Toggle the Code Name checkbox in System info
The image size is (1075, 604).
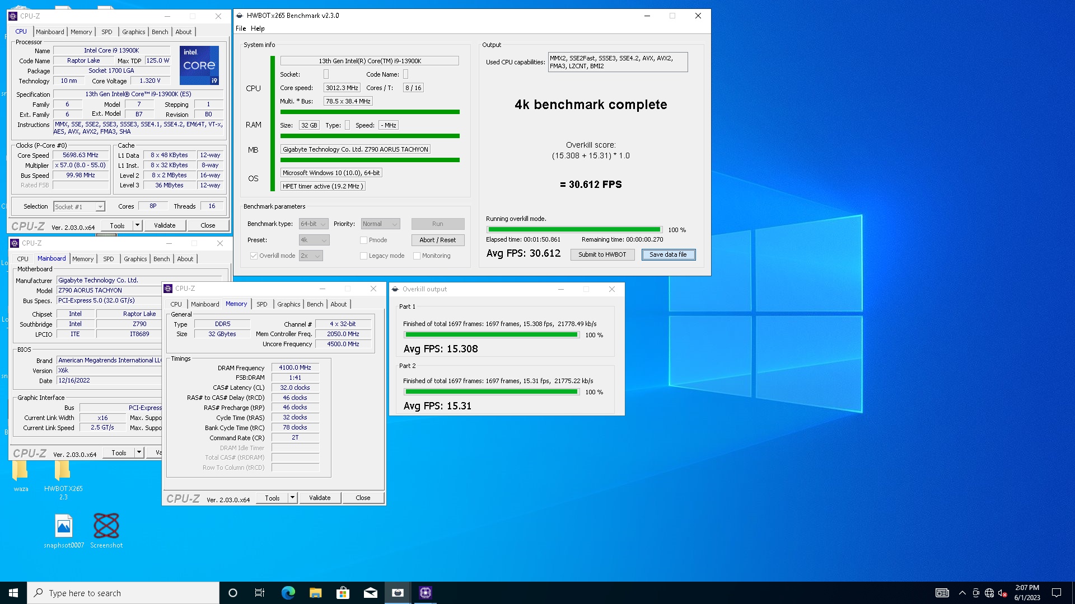point(405,74)
